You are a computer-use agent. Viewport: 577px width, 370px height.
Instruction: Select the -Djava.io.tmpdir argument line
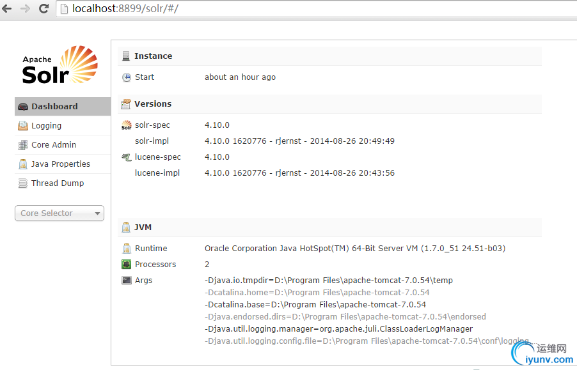click(329, 281)
